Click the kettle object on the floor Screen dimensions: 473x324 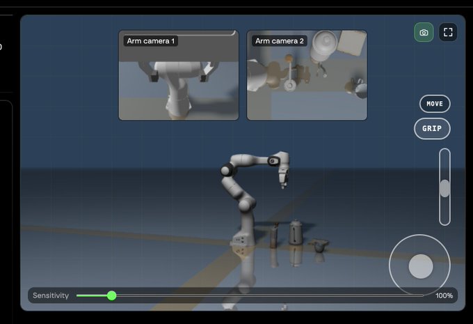click(296, 232)
